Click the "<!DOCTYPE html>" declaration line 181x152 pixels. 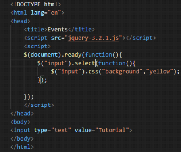click(x=36, y=4)
